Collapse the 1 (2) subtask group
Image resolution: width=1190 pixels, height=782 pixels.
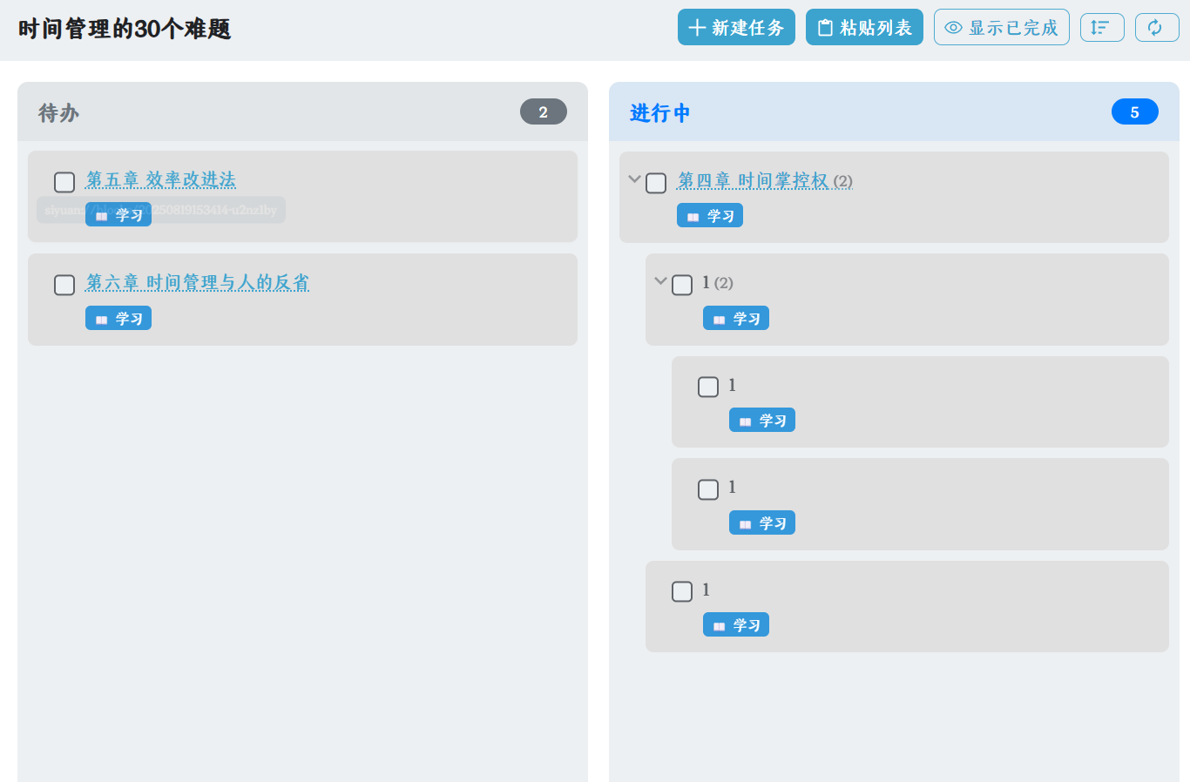point(660,280)
